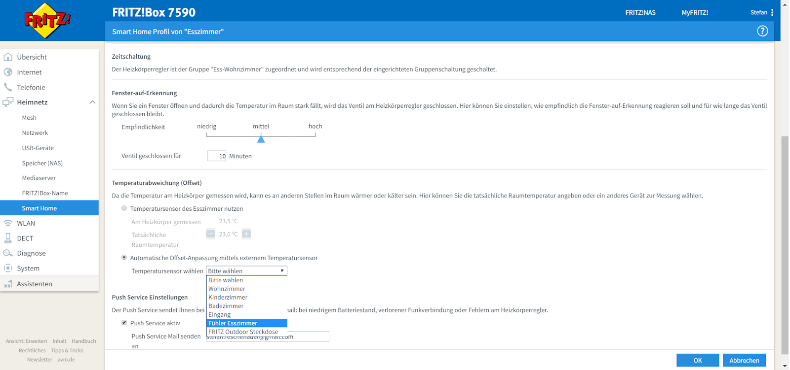Choose 'Eingang' sensor option
The image size is (790, 370).
[246, 314]
